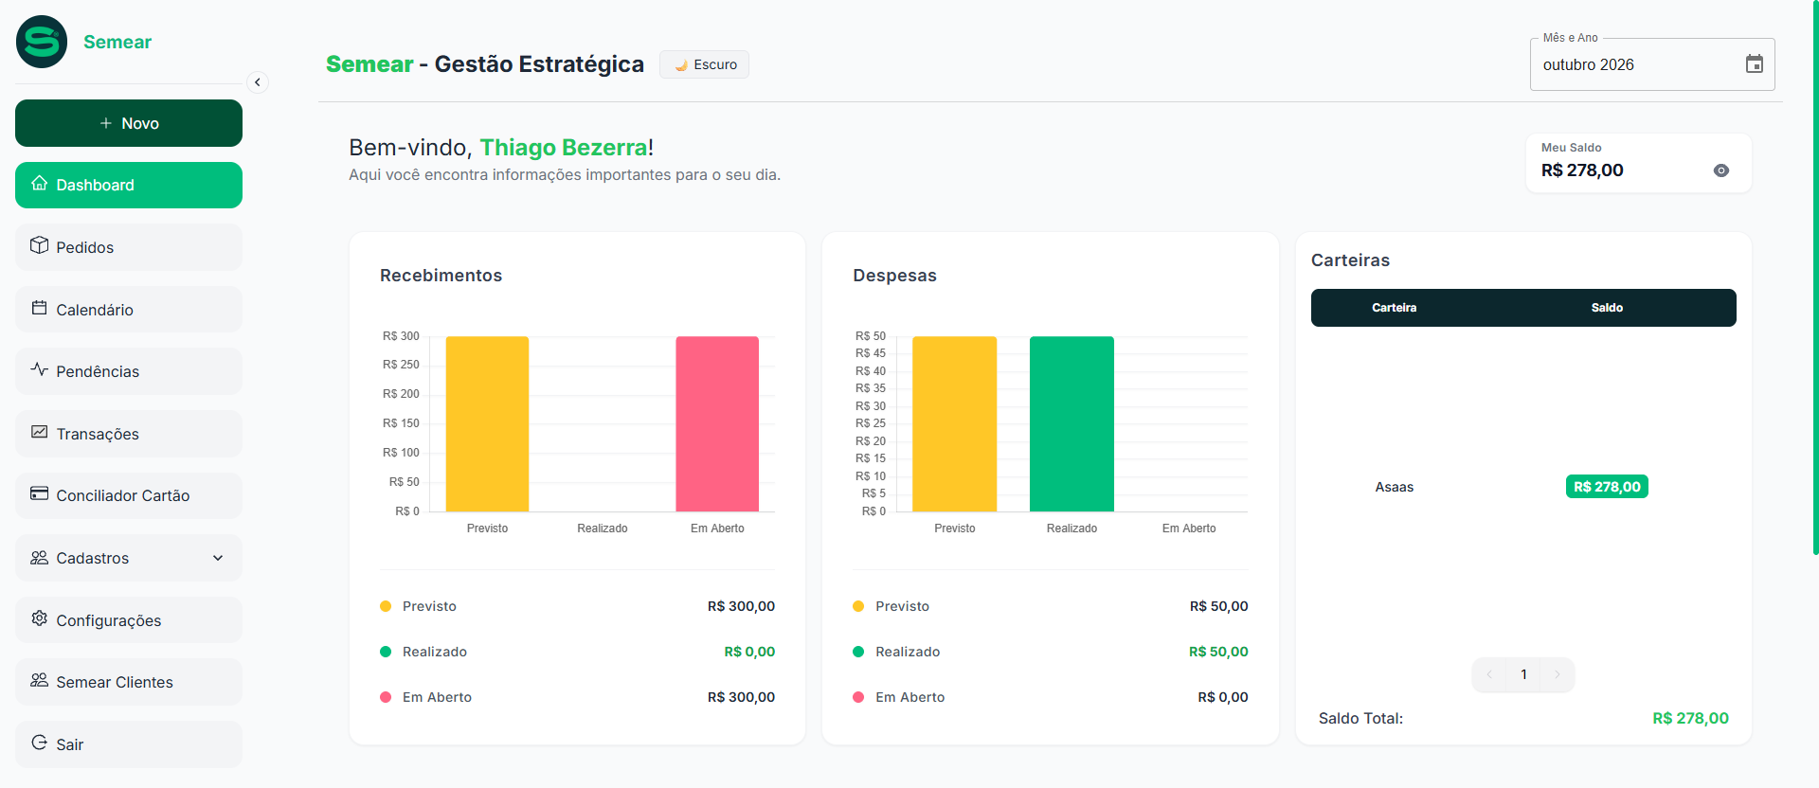The width and height of the screenshot is (1819, 788).
Task: Open Conciliador Cartão
Action: 129,495
